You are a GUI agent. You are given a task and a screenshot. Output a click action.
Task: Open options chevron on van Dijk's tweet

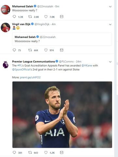point(110,25)
